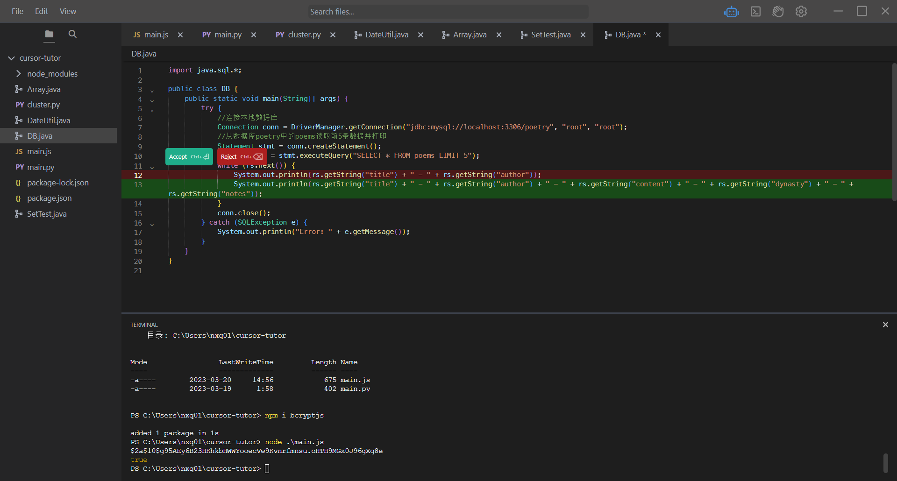Screen dimensions: 897x481
Task: Close the cluster.py tab
Action: pyautogui.click(x=333, y=35)
